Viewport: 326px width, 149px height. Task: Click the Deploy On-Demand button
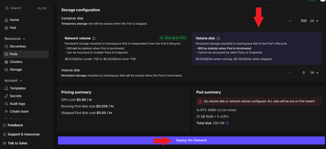click(x=191, y=140)
